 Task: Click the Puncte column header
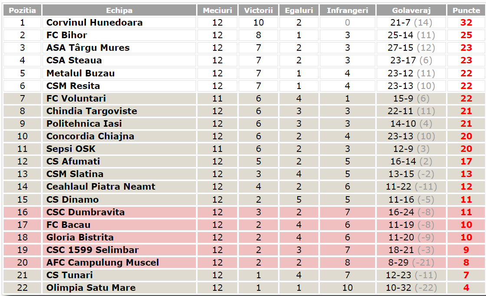[x=466, y=10]
